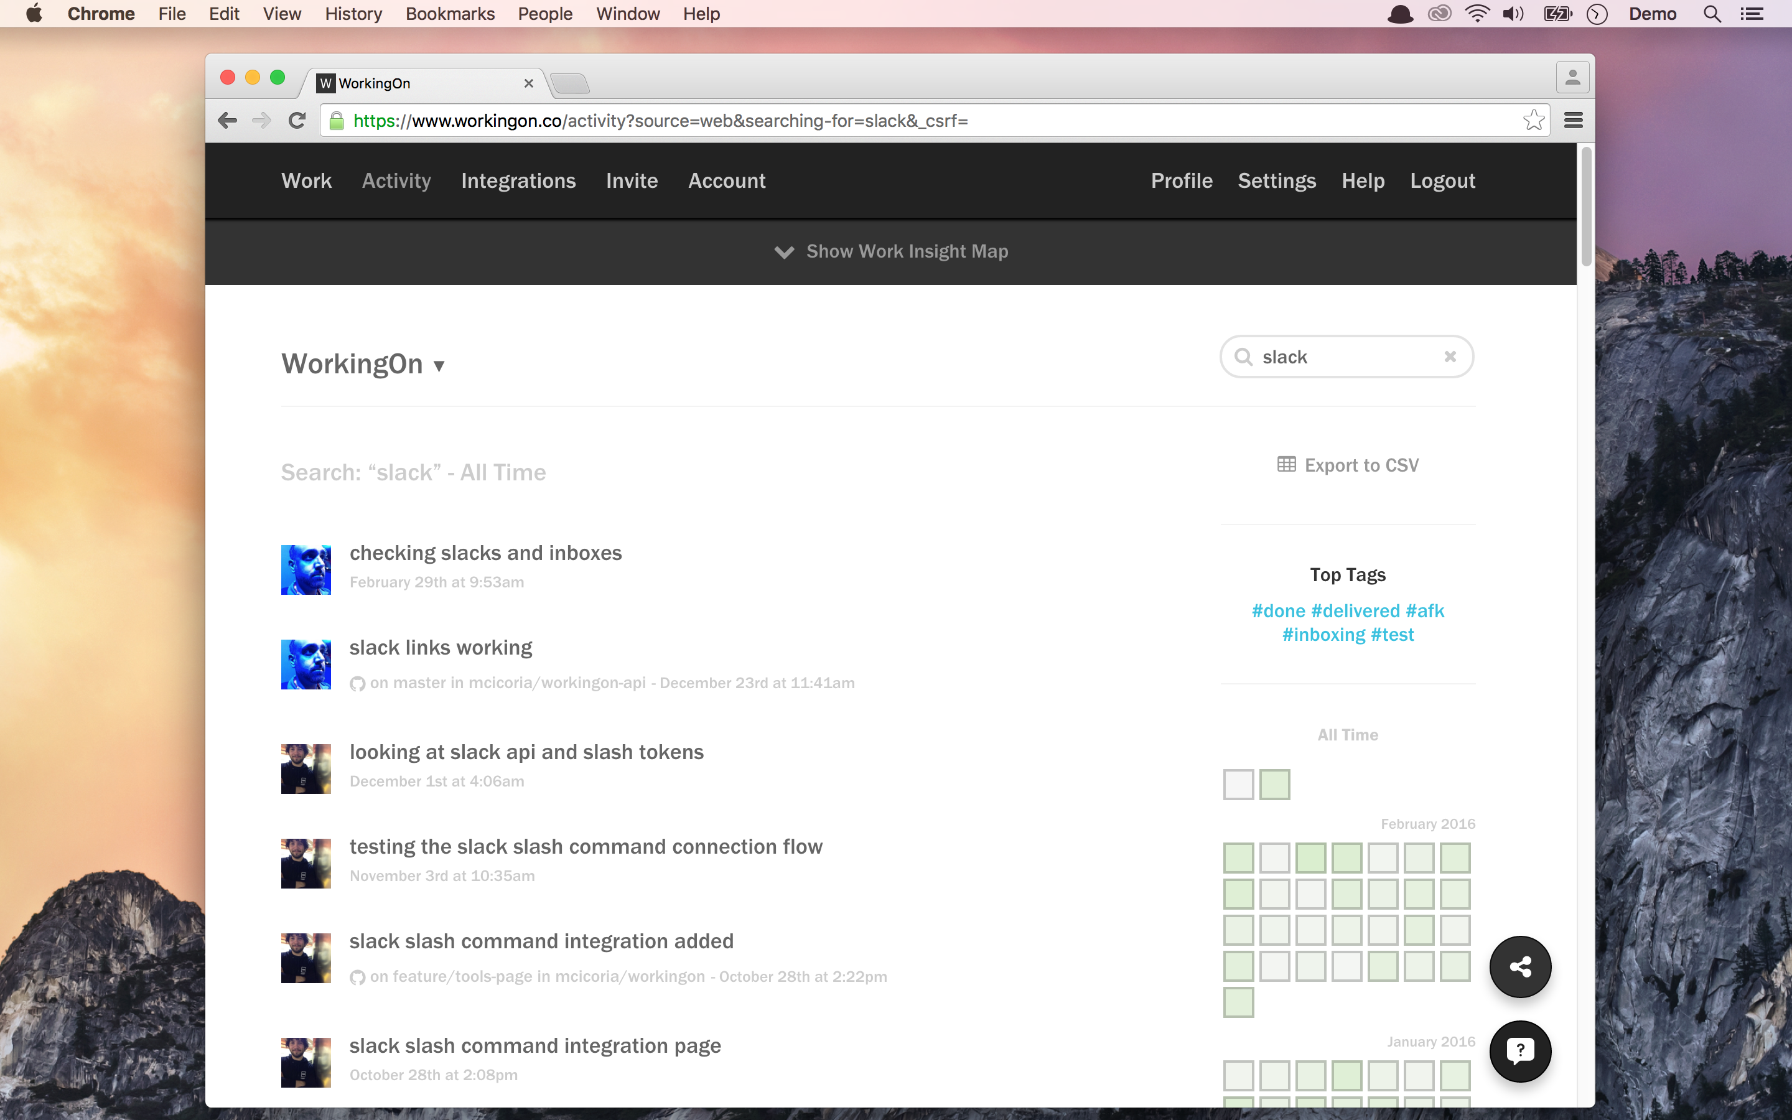
Task: Click "testing the slack slash command connection flow"
Action: (586, 846)
